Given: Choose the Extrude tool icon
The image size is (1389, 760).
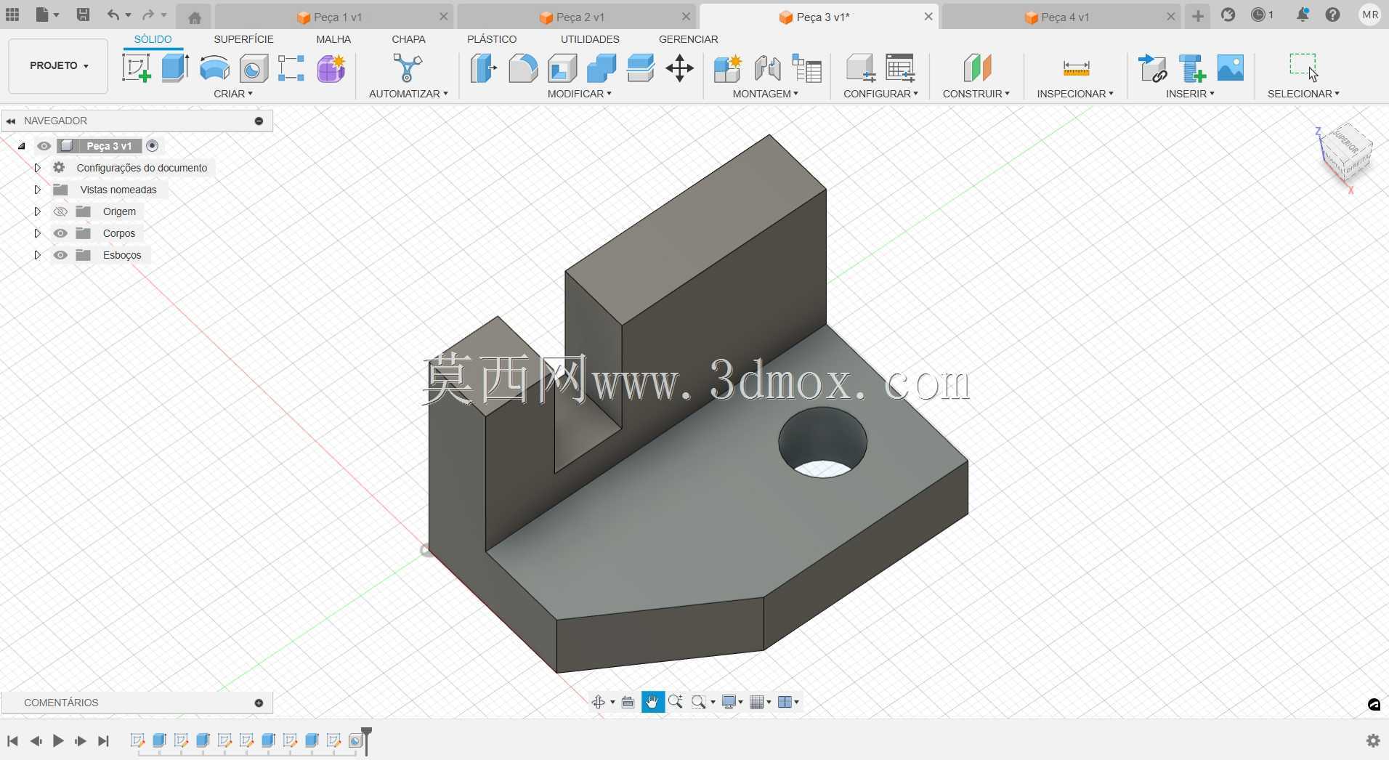Looking at the screenshot, I should click(175, 68).
